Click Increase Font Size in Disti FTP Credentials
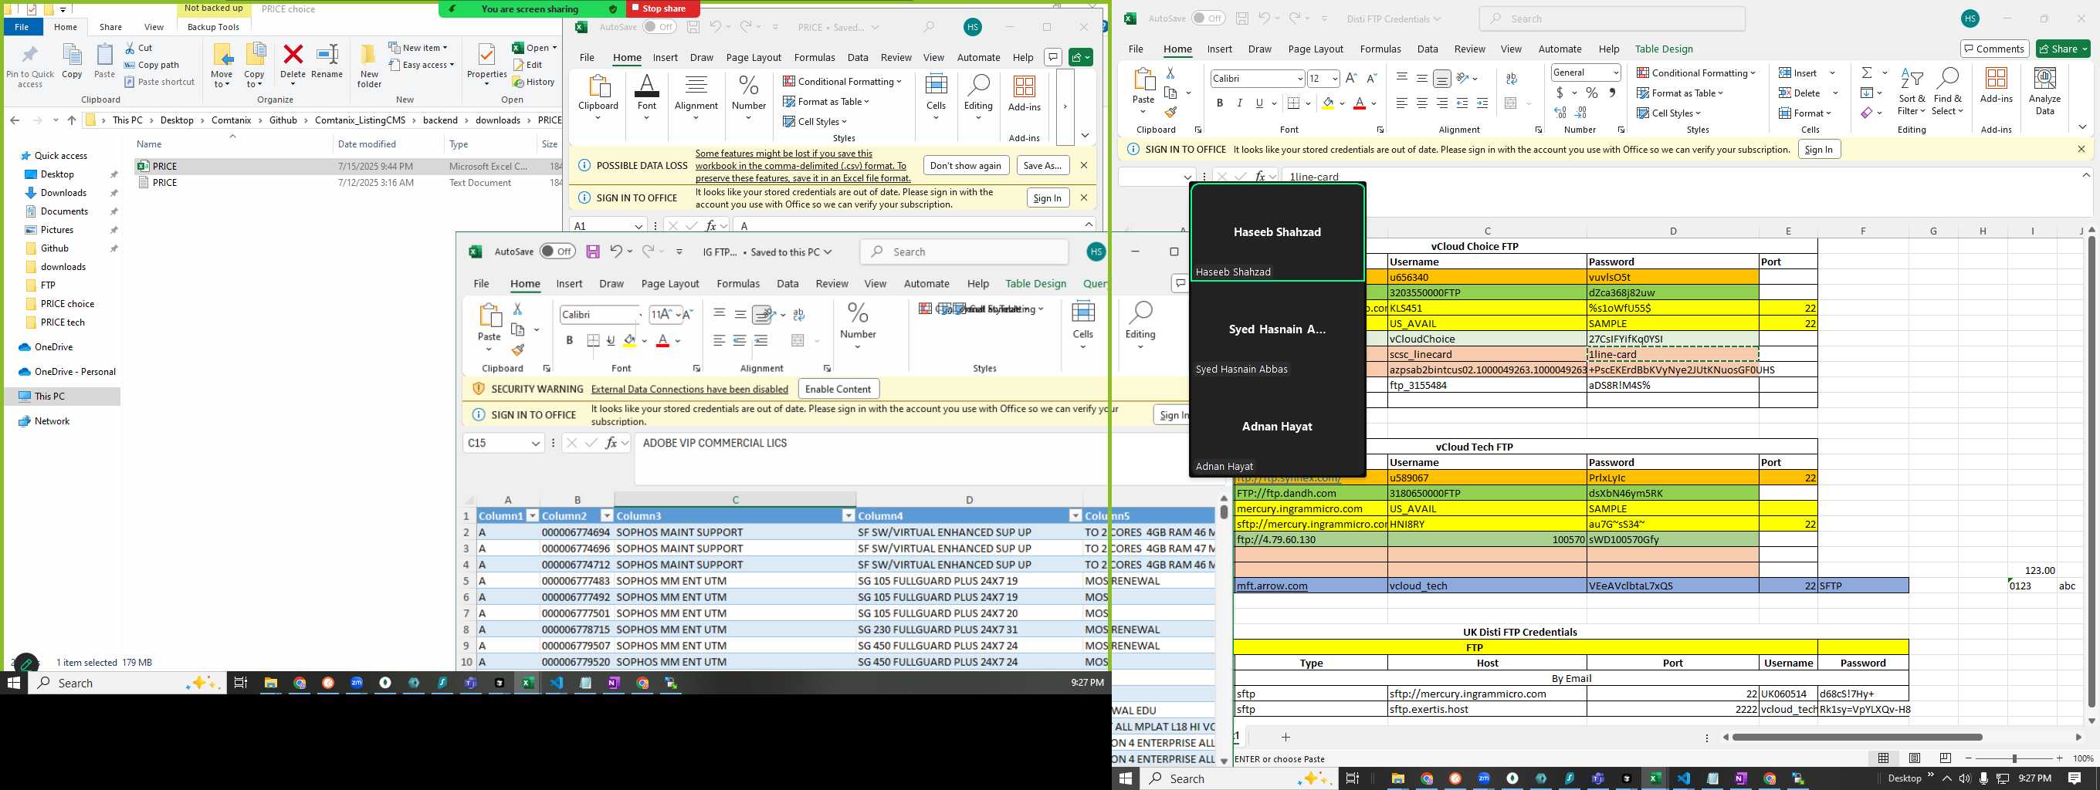 (1351, 78)
